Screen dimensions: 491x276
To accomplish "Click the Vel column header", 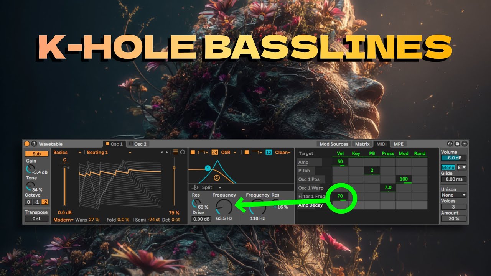I will pos(340,153).
